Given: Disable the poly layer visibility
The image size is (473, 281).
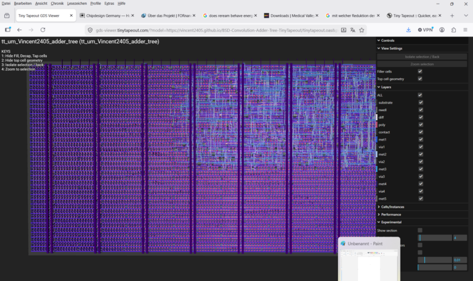Looking at the screenshot, I should point(421,124).
